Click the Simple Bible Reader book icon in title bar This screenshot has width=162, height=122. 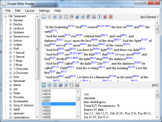[4, 4]
